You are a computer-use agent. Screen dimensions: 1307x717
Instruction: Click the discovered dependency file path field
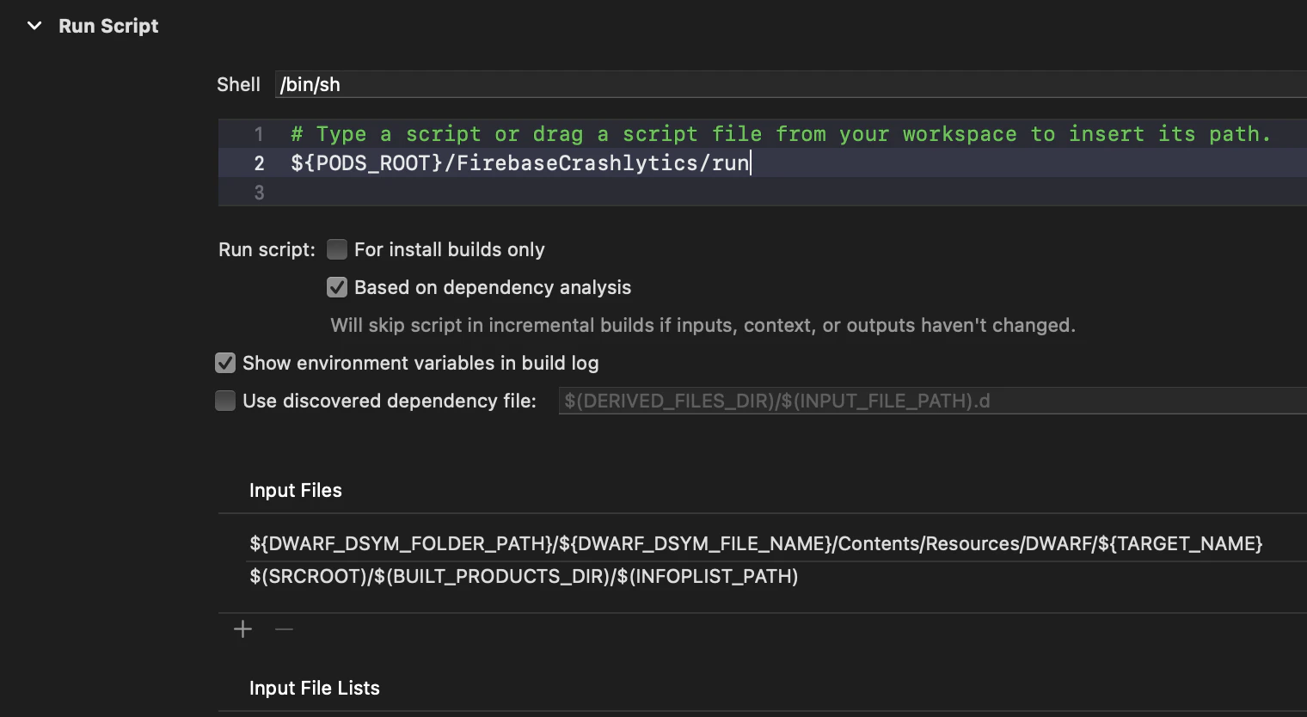point(933,401)
